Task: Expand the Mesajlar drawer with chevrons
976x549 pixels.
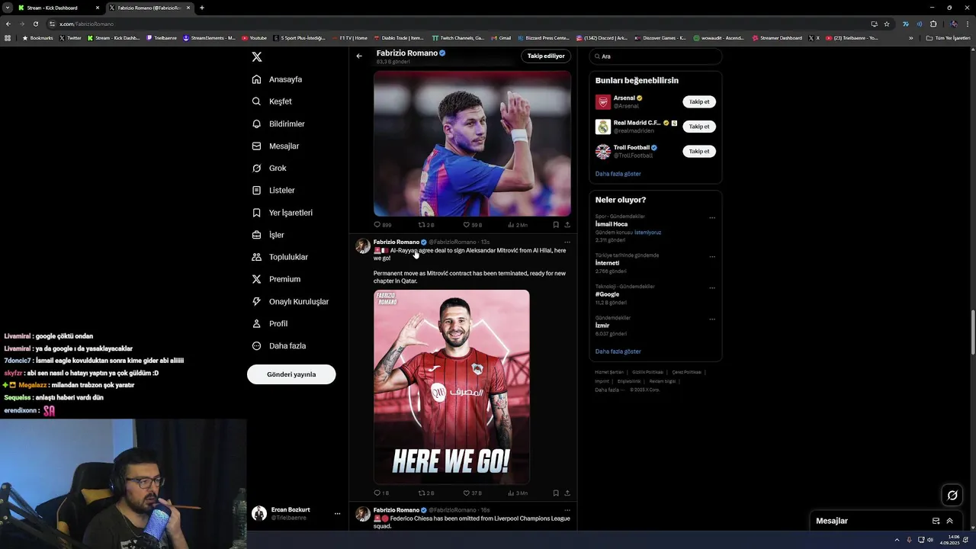Action: click(949, 521)
